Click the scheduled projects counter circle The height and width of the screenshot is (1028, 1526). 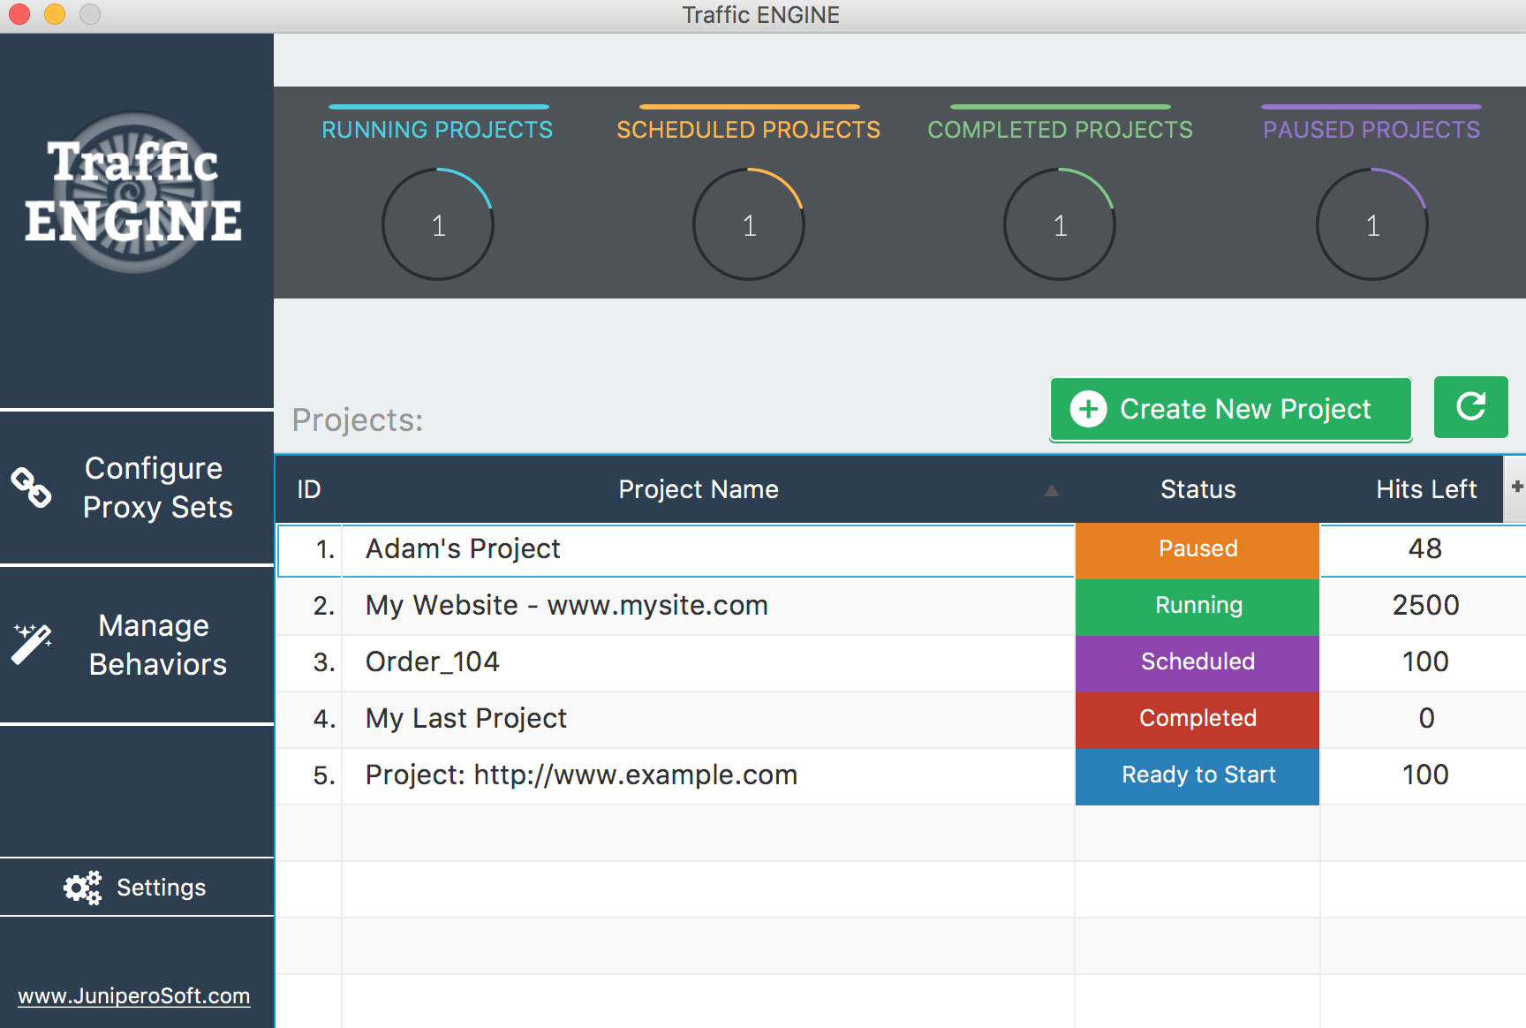(x=749, y=225)
